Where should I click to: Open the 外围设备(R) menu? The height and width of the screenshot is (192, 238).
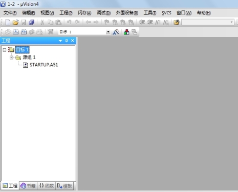point(127,13)
